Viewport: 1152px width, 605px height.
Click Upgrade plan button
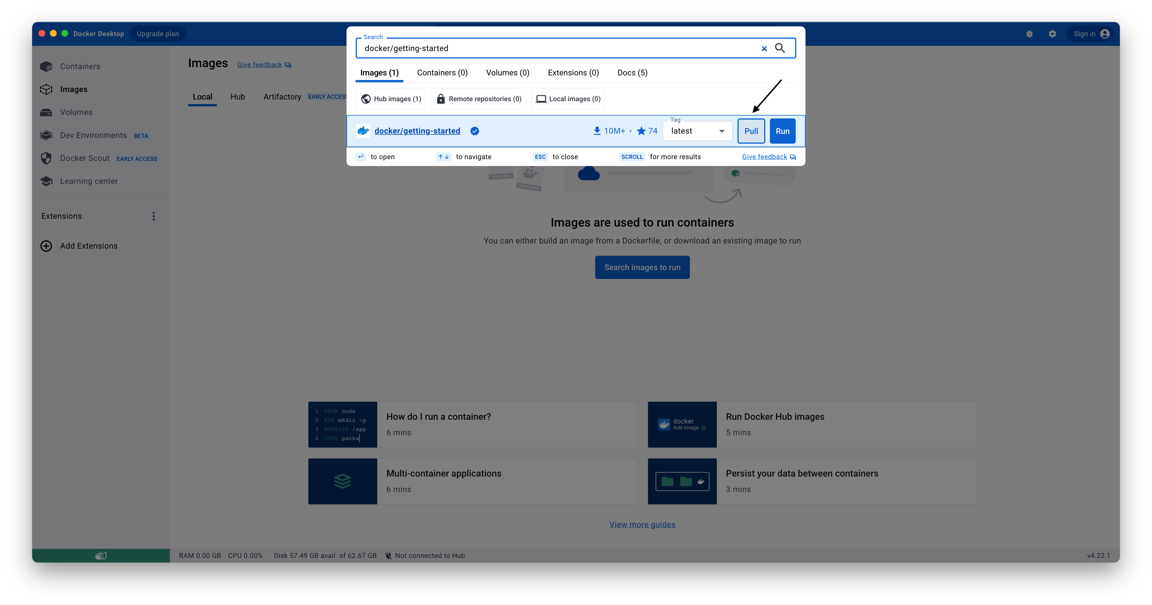click(x=157, y=34)
